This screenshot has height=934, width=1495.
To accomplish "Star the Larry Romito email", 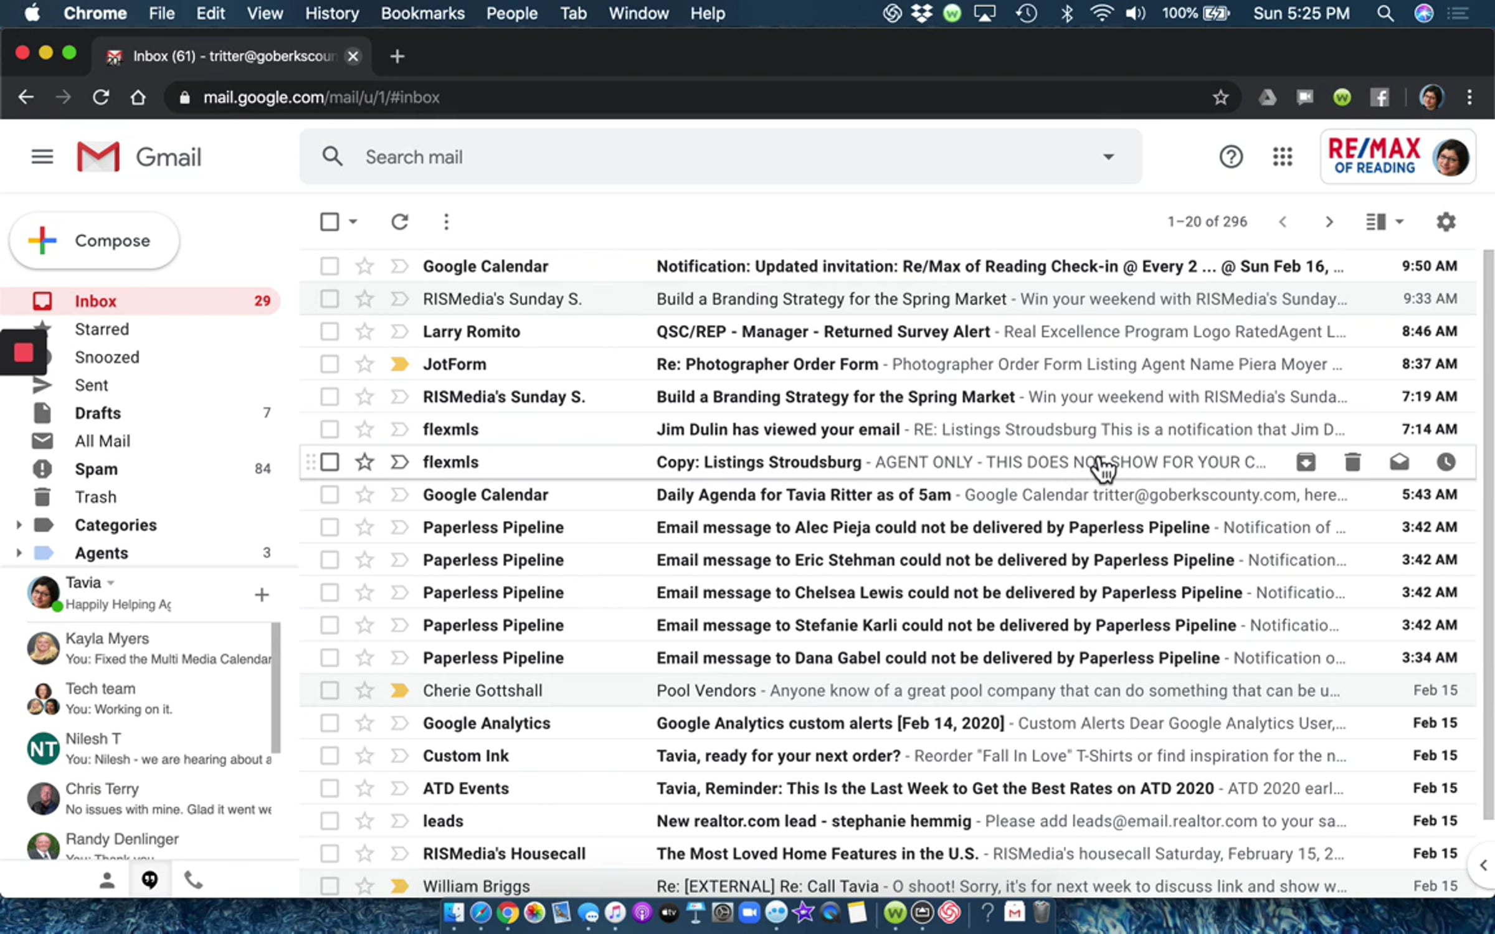I will point(364,331).
